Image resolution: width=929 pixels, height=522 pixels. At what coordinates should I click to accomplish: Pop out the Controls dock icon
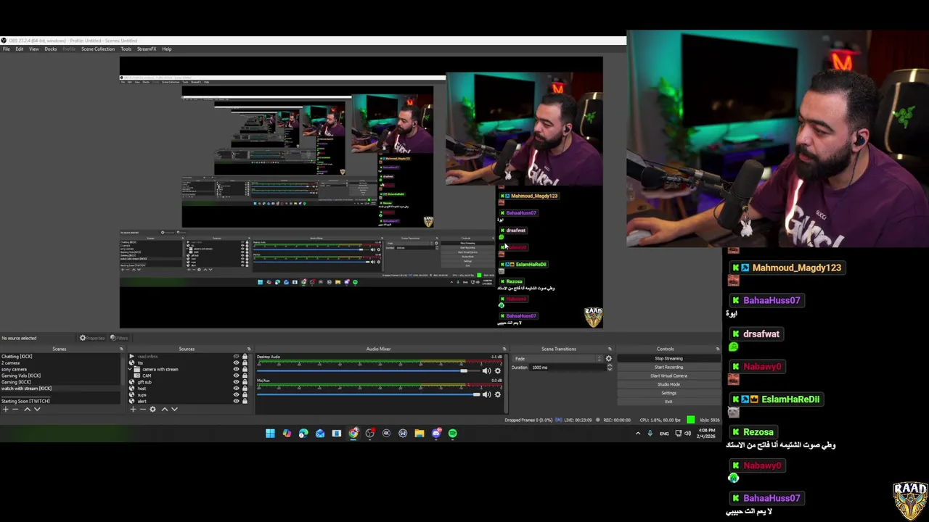[718, 349]
